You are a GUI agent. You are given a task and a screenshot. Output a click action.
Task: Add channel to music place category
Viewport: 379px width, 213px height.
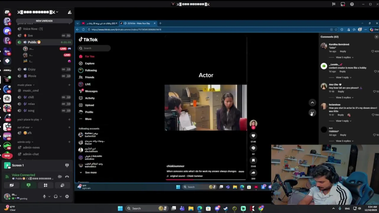(69, 85)
